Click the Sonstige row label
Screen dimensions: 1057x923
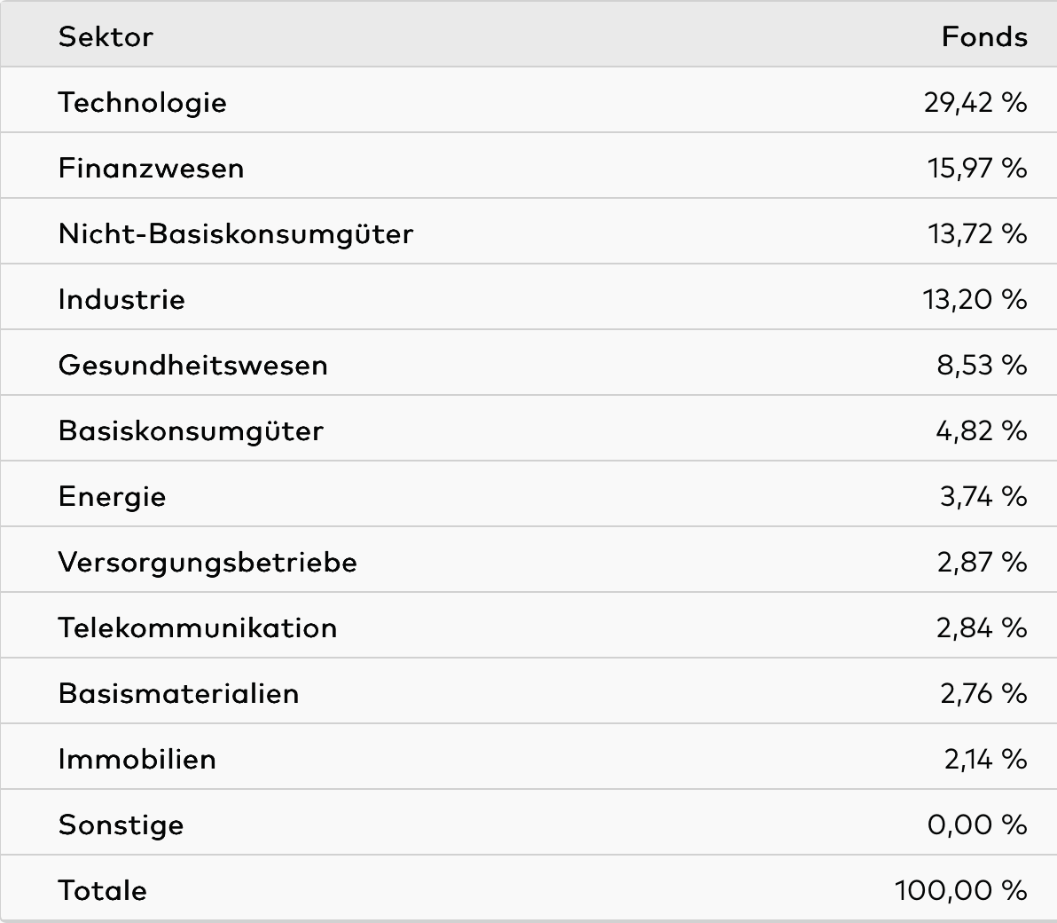coord(121,824)
